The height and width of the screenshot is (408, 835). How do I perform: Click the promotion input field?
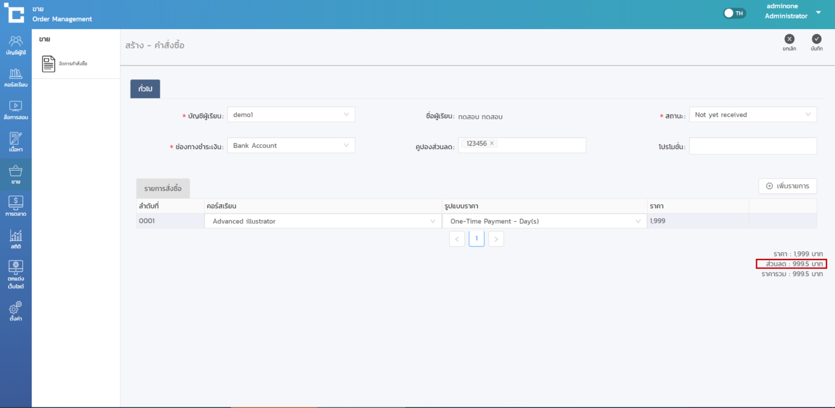(753, 146)
